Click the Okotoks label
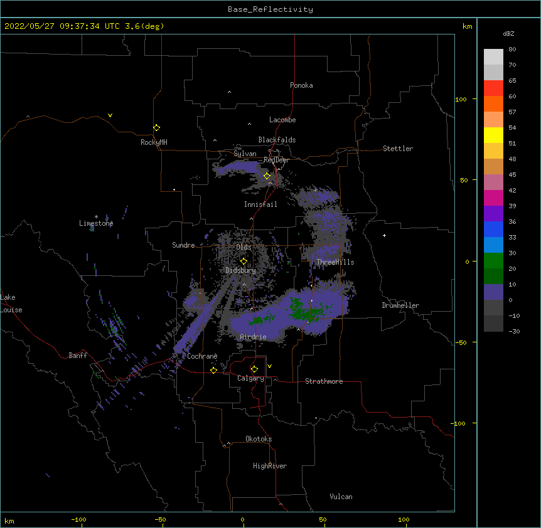The image size is (541, 528). click(x=259, y=439)
